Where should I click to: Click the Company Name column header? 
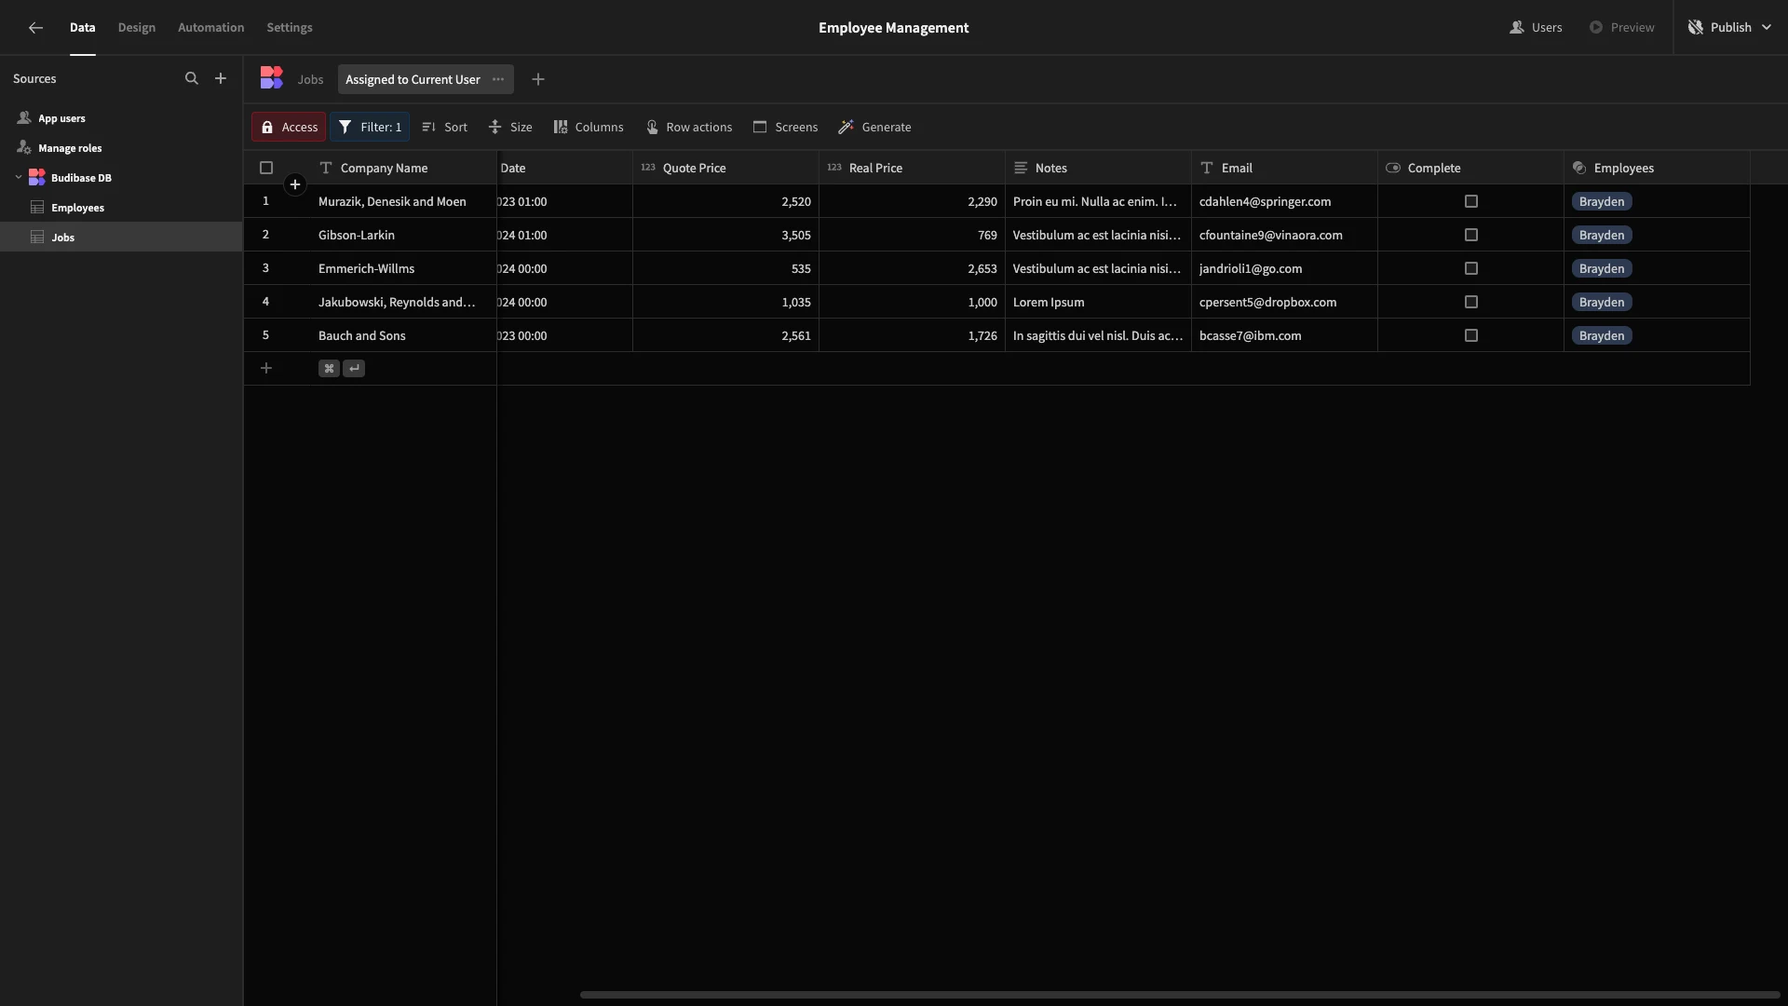[403, 168]
